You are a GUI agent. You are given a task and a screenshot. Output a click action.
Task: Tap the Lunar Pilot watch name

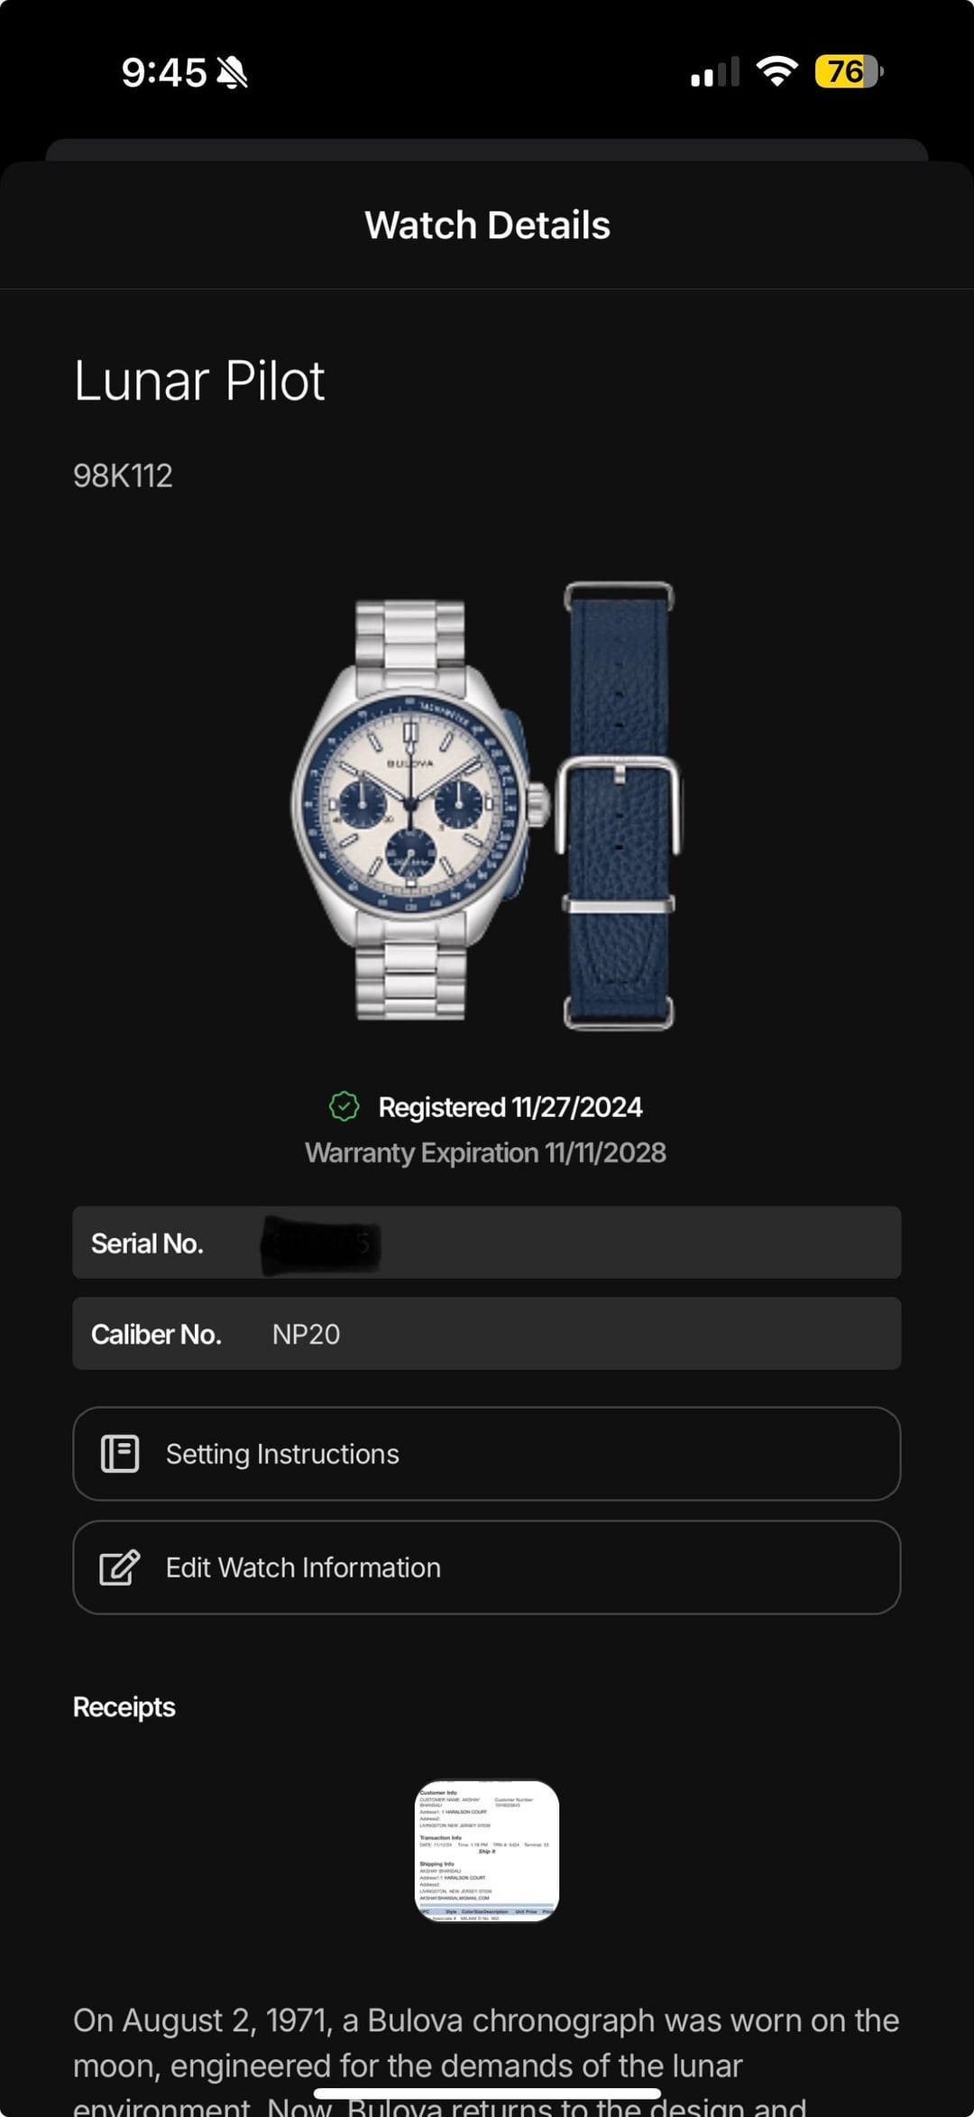[199, 381]
